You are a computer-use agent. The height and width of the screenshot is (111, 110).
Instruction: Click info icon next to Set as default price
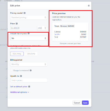point(29,87)
